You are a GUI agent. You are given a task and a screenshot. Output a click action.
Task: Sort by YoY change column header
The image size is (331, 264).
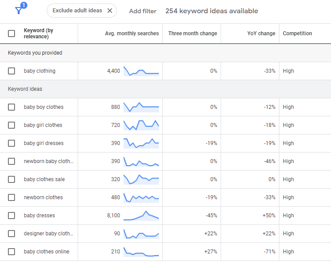point(261,33)
